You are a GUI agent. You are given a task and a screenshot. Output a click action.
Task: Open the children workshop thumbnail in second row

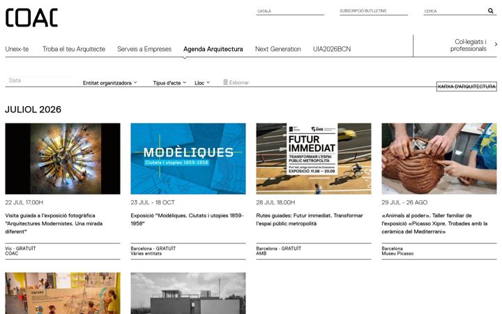[x=63, y=293]
